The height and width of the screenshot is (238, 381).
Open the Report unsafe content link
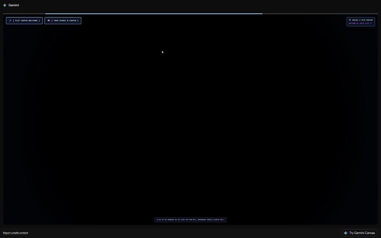16,233
